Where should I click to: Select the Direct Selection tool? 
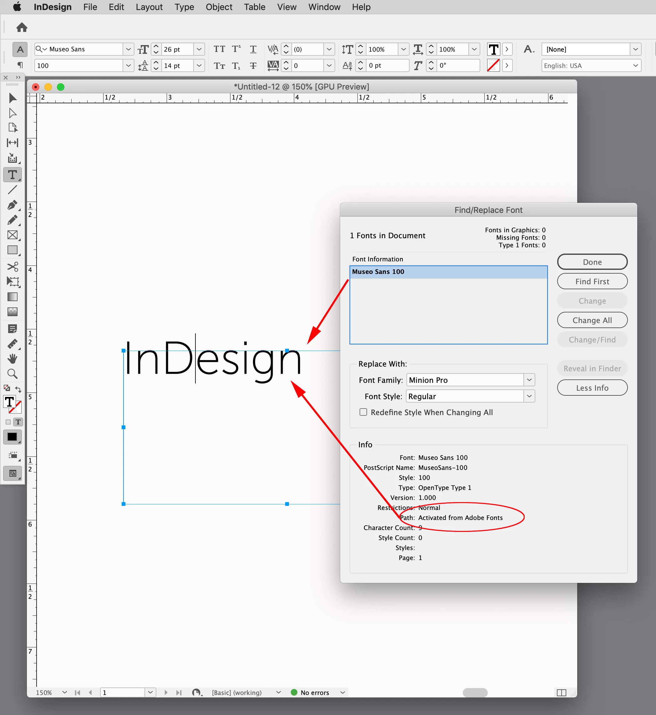[x=12, y=113]
